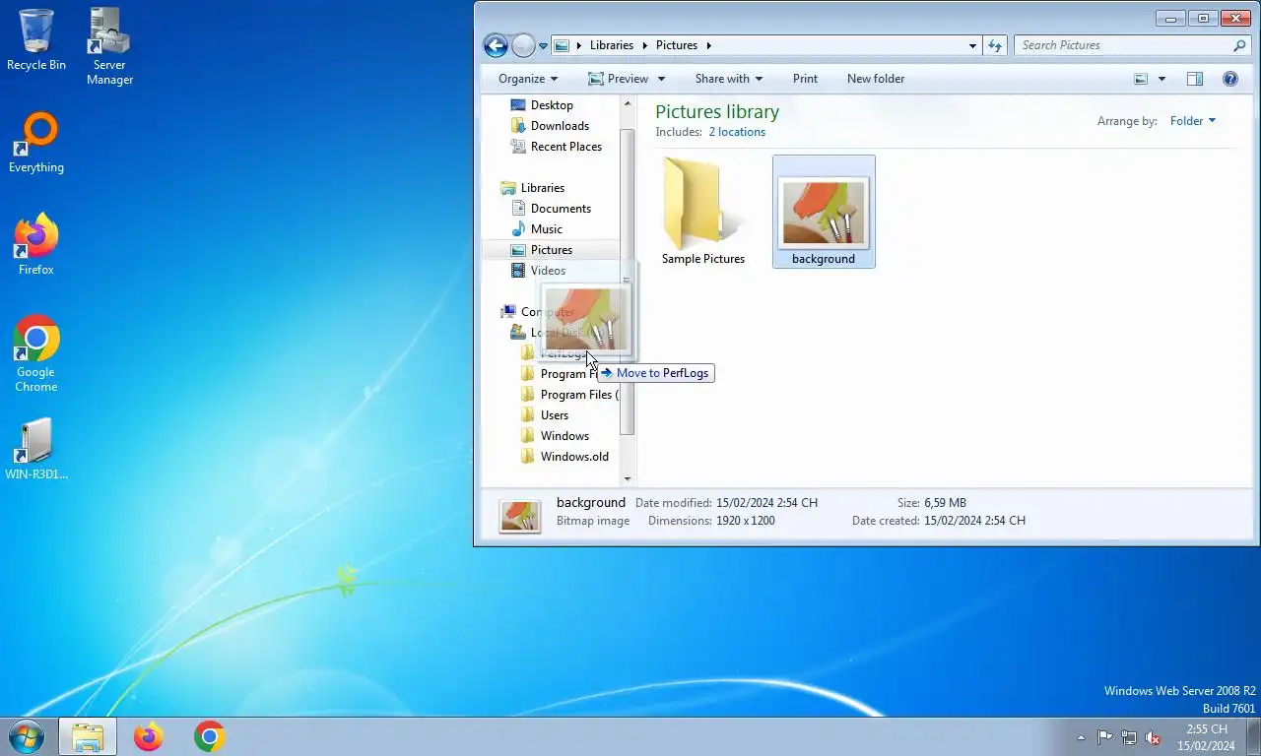This screenshot has width=1261, height=756.
Task: Open the view options dropdown arrow
Action: coord(1161,79)
